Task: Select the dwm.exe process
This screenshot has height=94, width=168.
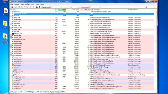Action: (x=82, y=67)
